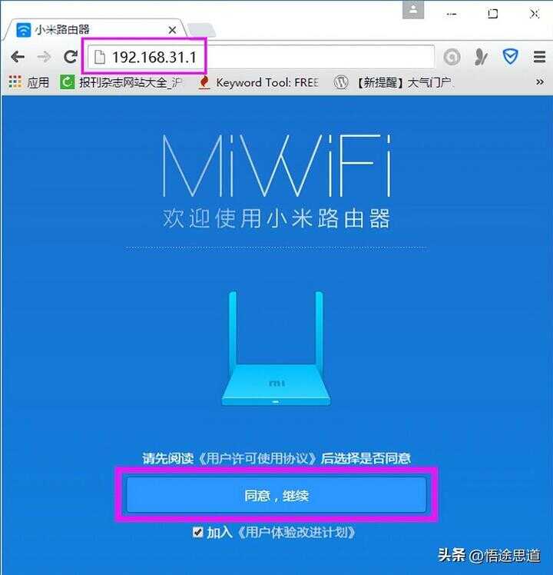The width and height of the screenshot is (553, 575).
Task: Uncheck 加入用户体验改进计划 checkbox
Action: coord(198,532)
